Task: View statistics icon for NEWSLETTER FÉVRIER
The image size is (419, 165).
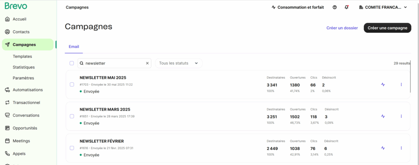Action: point(383,148)
